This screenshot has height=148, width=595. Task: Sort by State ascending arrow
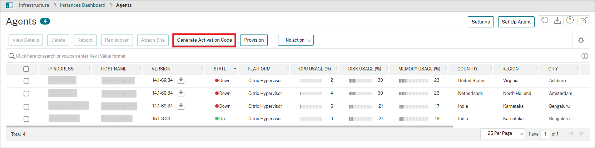(235, 68)
